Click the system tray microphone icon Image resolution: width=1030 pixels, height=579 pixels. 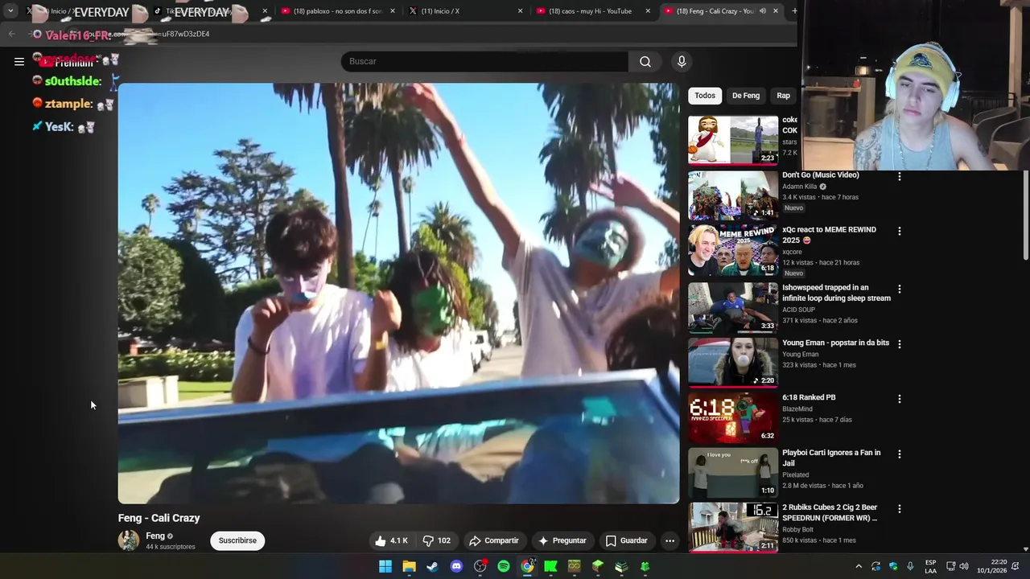(x=910, y=566)
